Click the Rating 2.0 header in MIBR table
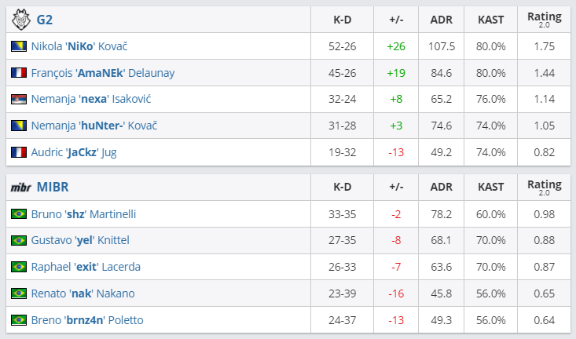Image resolution: width=576 pixels, height=339 pixels. 545,188
